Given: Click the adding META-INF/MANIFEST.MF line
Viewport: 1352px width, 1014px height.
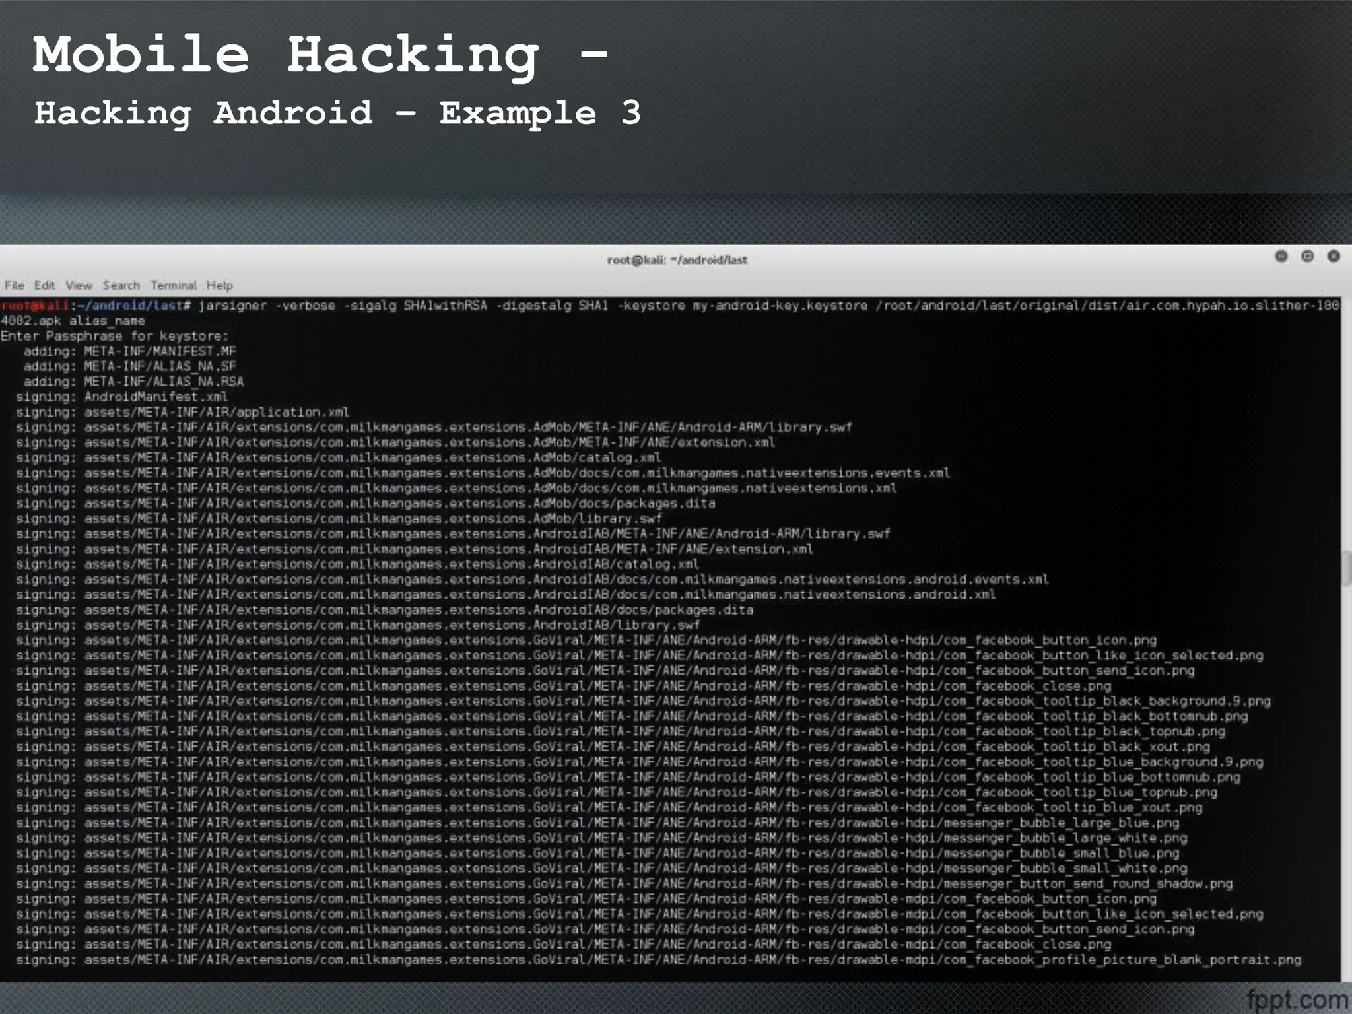Looking at the screenshot, I should coord(129,351).
